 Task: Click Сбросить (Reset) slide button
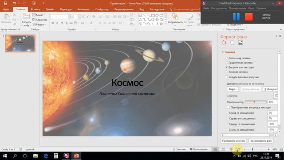pyautogui.click(x=39, y=20)
